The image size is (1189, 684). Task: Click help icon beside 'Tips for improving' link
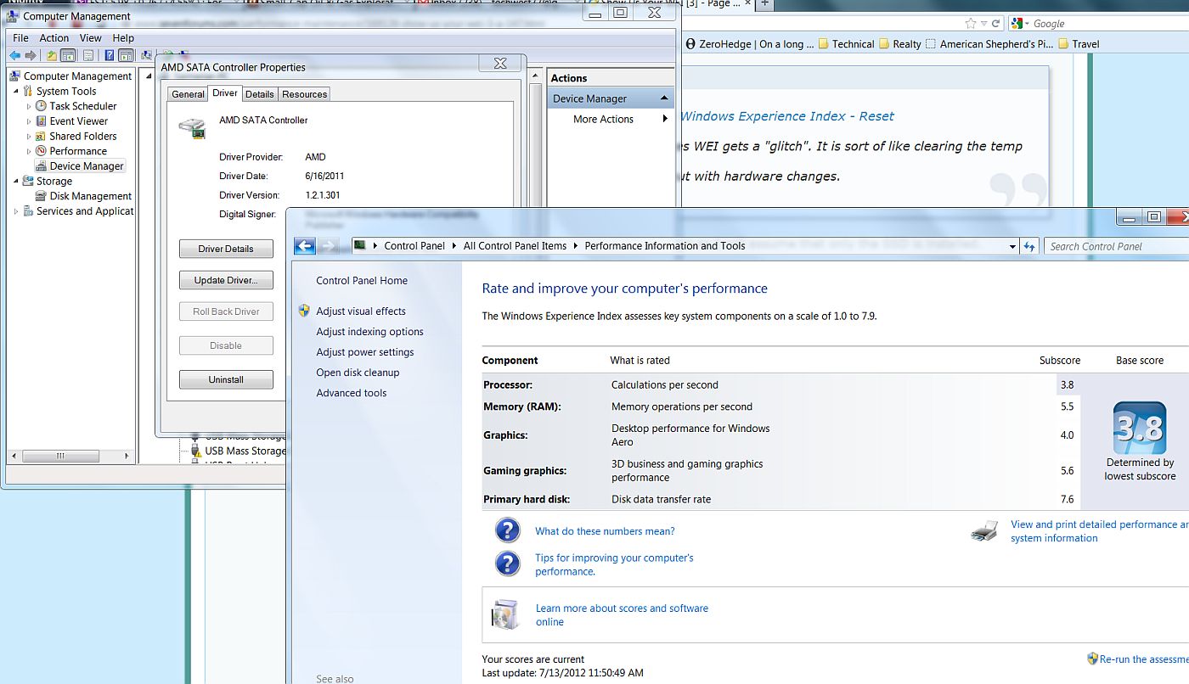[x=507, y=563]
